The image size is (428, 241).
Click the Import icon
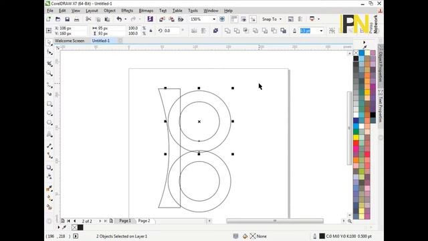click(x=162, y=19)
